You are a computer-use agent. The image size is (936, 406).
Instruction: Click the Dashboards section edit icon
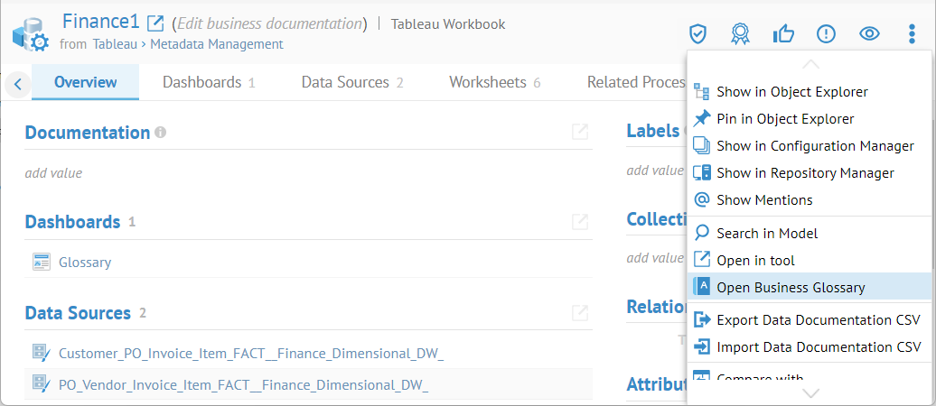pos(580,222)
